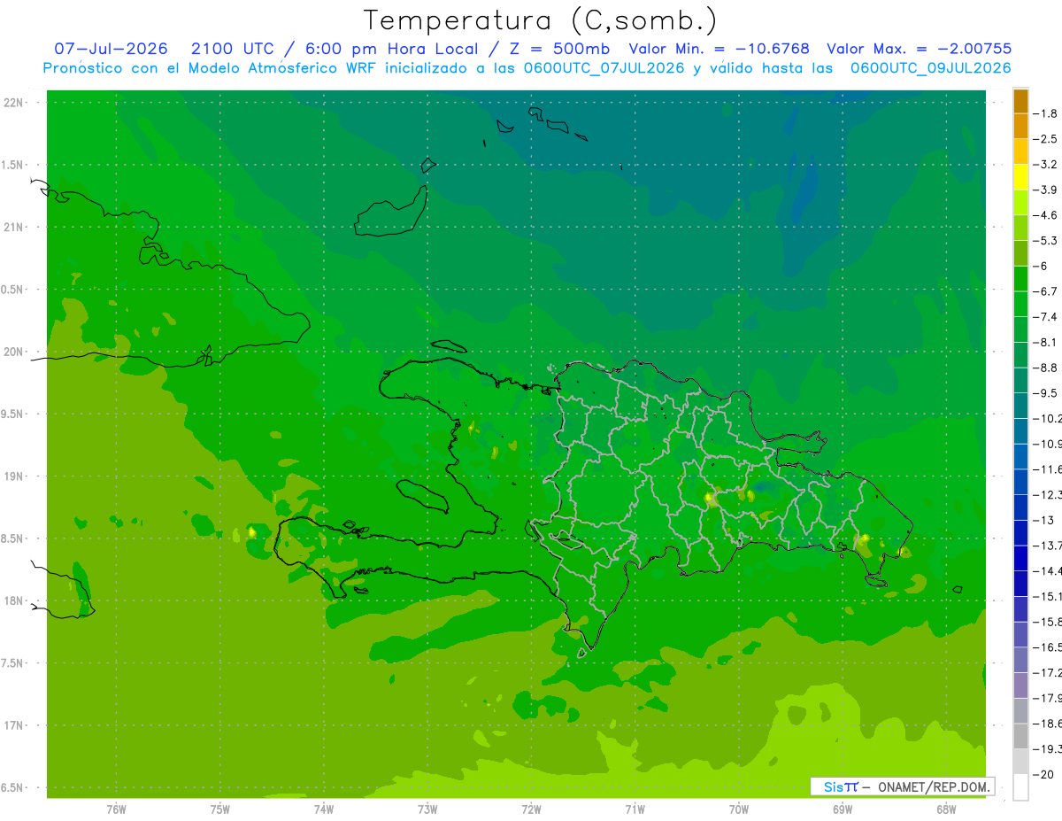Viewport: 1062px width, 821px height.
Task: Click the orange swatch between -1.8 and -2.5
Action: pyautogui.click(x=1020, y=126)
